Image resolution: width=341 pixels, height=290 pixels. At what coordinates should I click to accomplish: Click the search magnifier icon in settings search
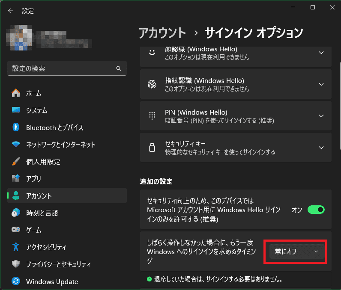[119, 68]
